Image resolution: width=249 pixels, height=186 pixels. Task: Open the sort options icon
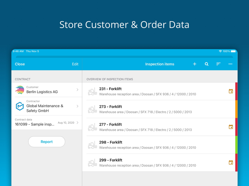click(218, 64)
